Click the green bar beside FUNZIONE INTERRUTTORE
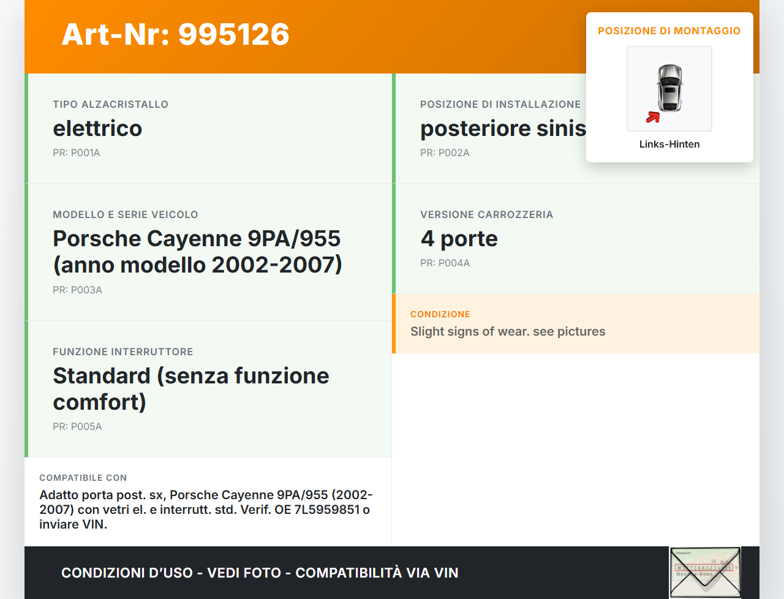784x599 pixels. [x=26, y=388]
